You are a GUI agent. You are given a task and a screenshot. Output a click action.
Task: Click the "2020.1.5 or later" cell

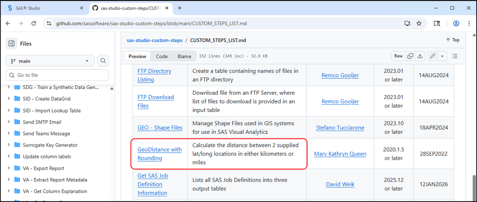394,154
